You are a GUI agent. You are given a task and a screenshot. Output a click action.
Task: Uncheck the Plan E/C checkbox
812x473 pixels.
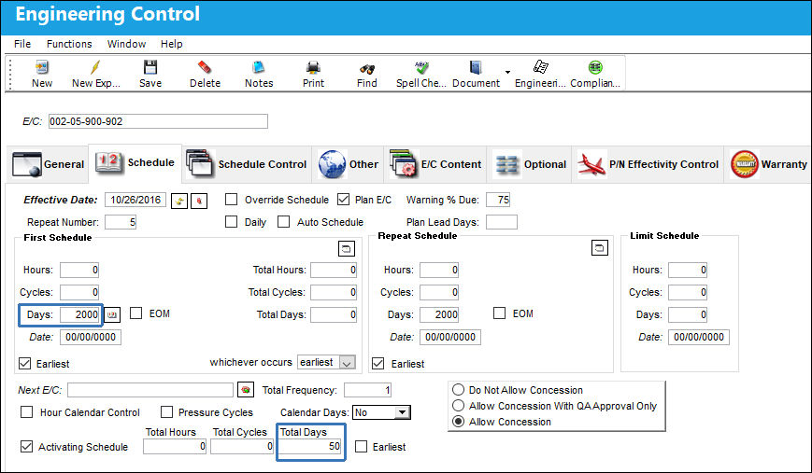pos(343,200)
